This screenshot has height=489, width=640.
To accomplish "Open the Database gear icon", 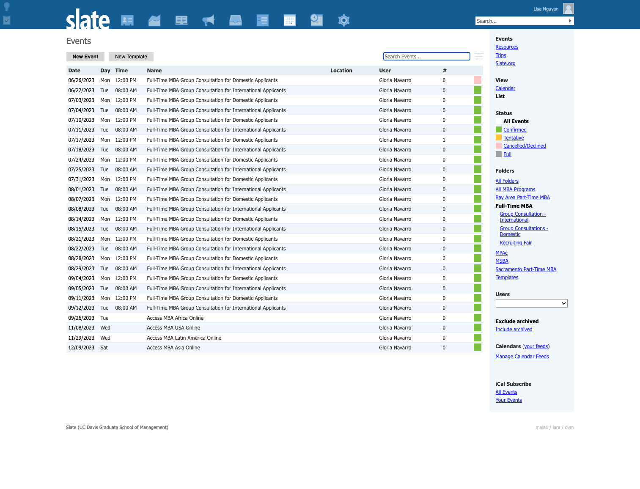I will tap(344, 20).
